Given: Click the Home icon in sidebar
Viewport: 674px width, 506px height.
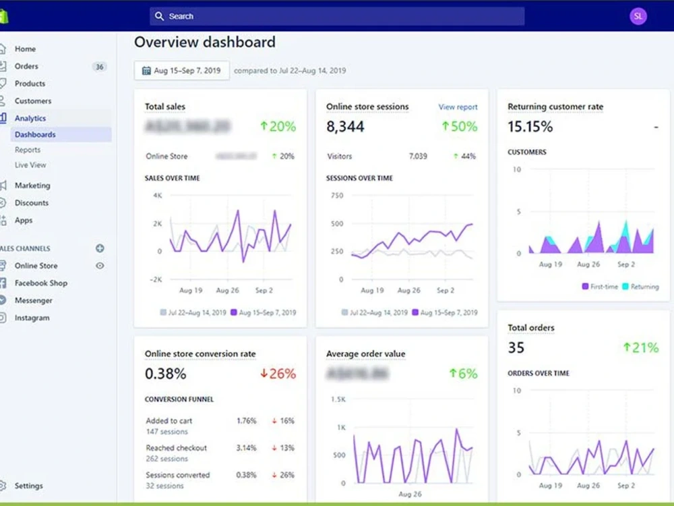Looking at the screenshot, I should pyautogui.click(x=3, y=49).
